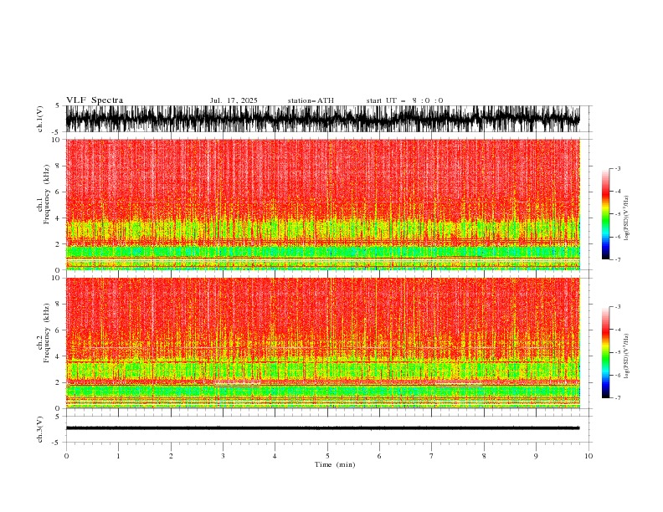The width and height of the screenshot is (663, 512).
Task: Click the "5" tick on ch.1(V) voltage axis
Action: pos(58,105)
